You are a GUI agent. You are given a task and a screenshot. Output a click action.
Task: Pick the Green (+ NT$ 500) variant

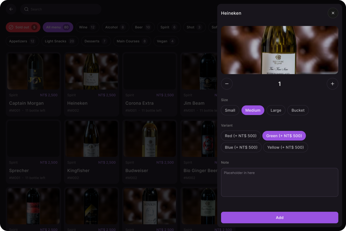tap(284, 136)
